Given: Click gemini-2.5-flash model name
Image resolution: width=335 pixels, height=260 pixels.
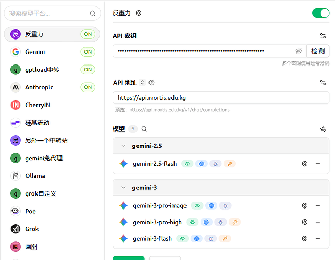Looking at the screenshot, I should point(155,164).
